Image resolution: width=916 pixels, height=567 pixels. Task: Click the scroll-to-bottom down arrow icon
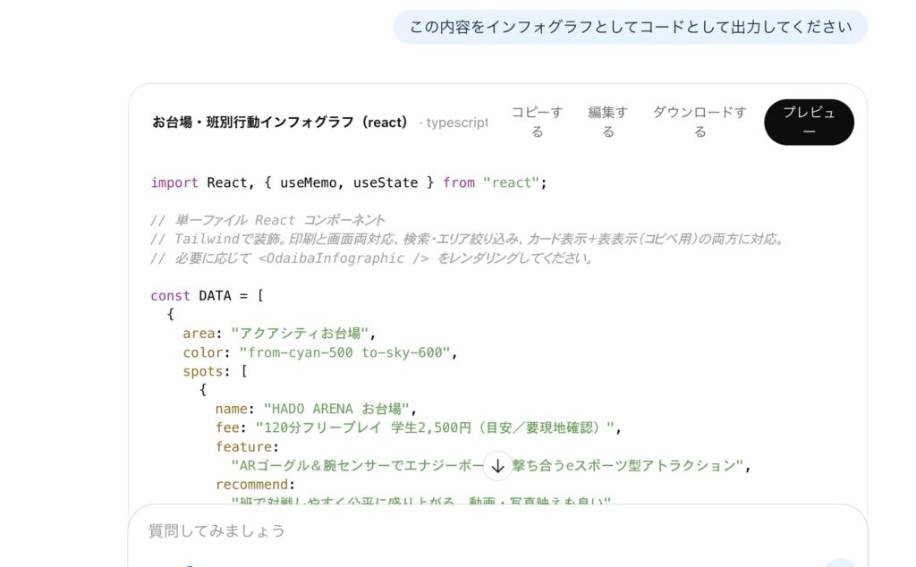[x=498, y=466]
